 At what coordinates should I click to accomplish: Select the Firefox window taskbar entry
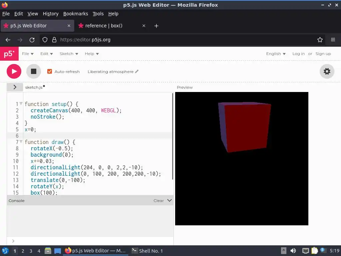click(95, 251)
